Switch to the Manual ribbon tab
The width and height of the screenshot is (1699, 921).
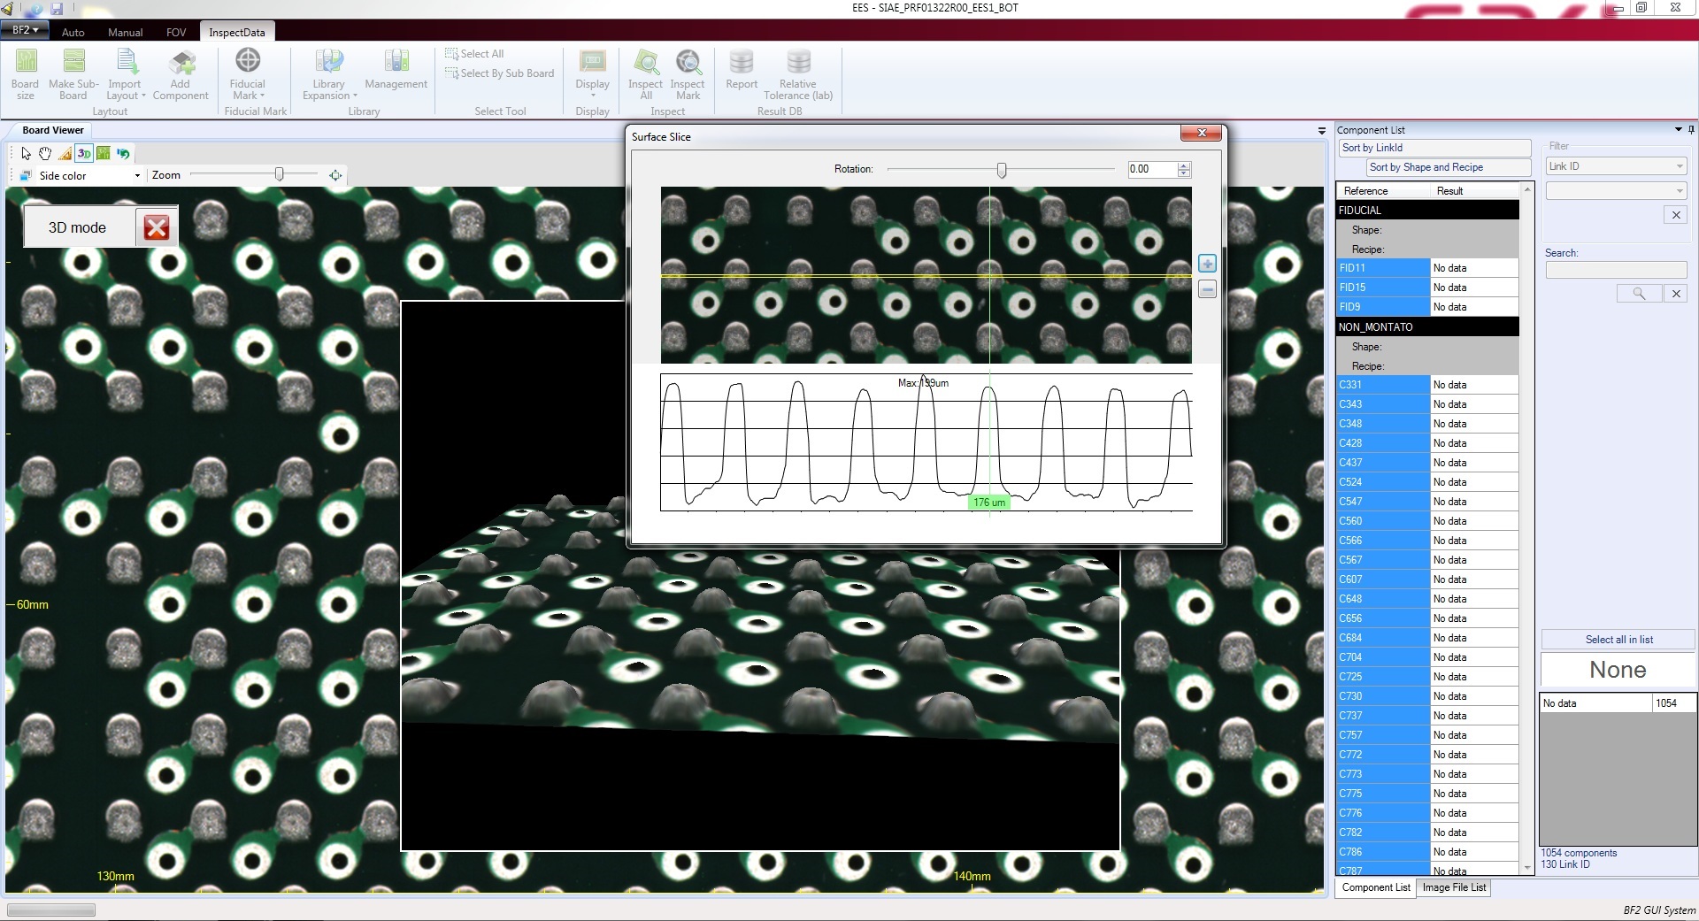click(x=125, y=32)
